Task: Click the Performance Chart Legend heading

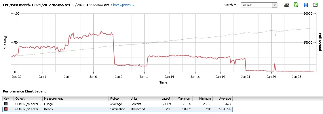Action: 25,91
